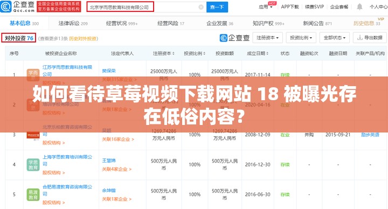Open legal representative 王慧娣 link

[x=109, y=161]
